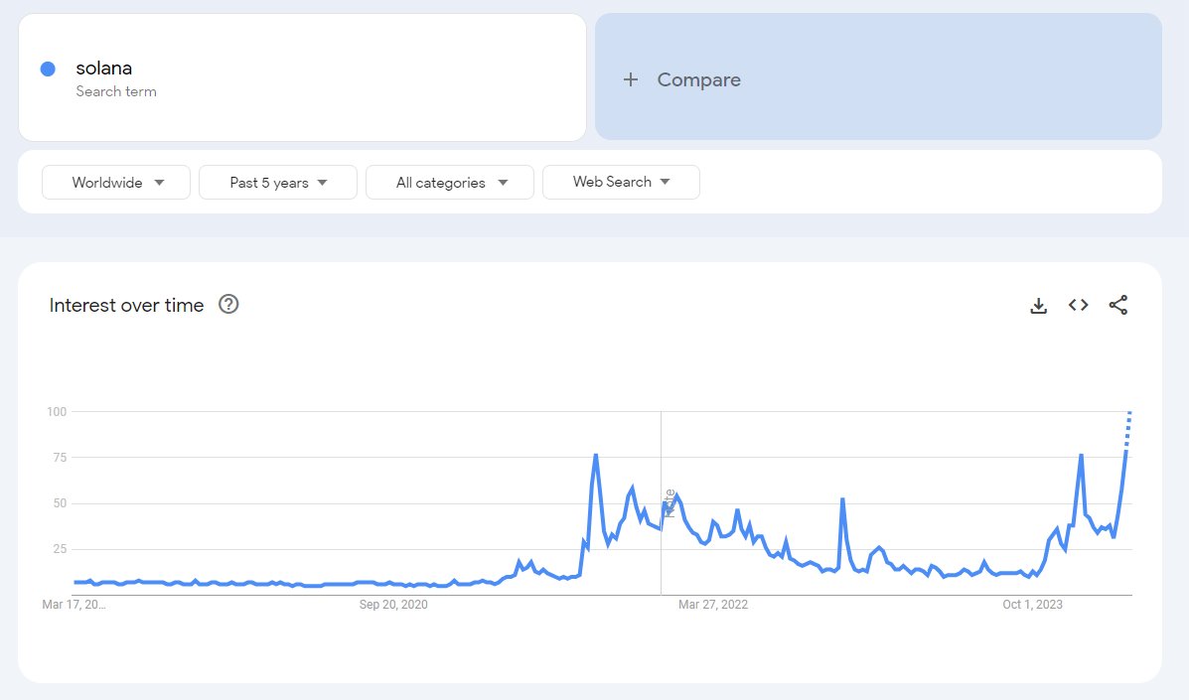
Task: Click the Sep 20, 2020 axis label
Action: (x=392, y=605)
